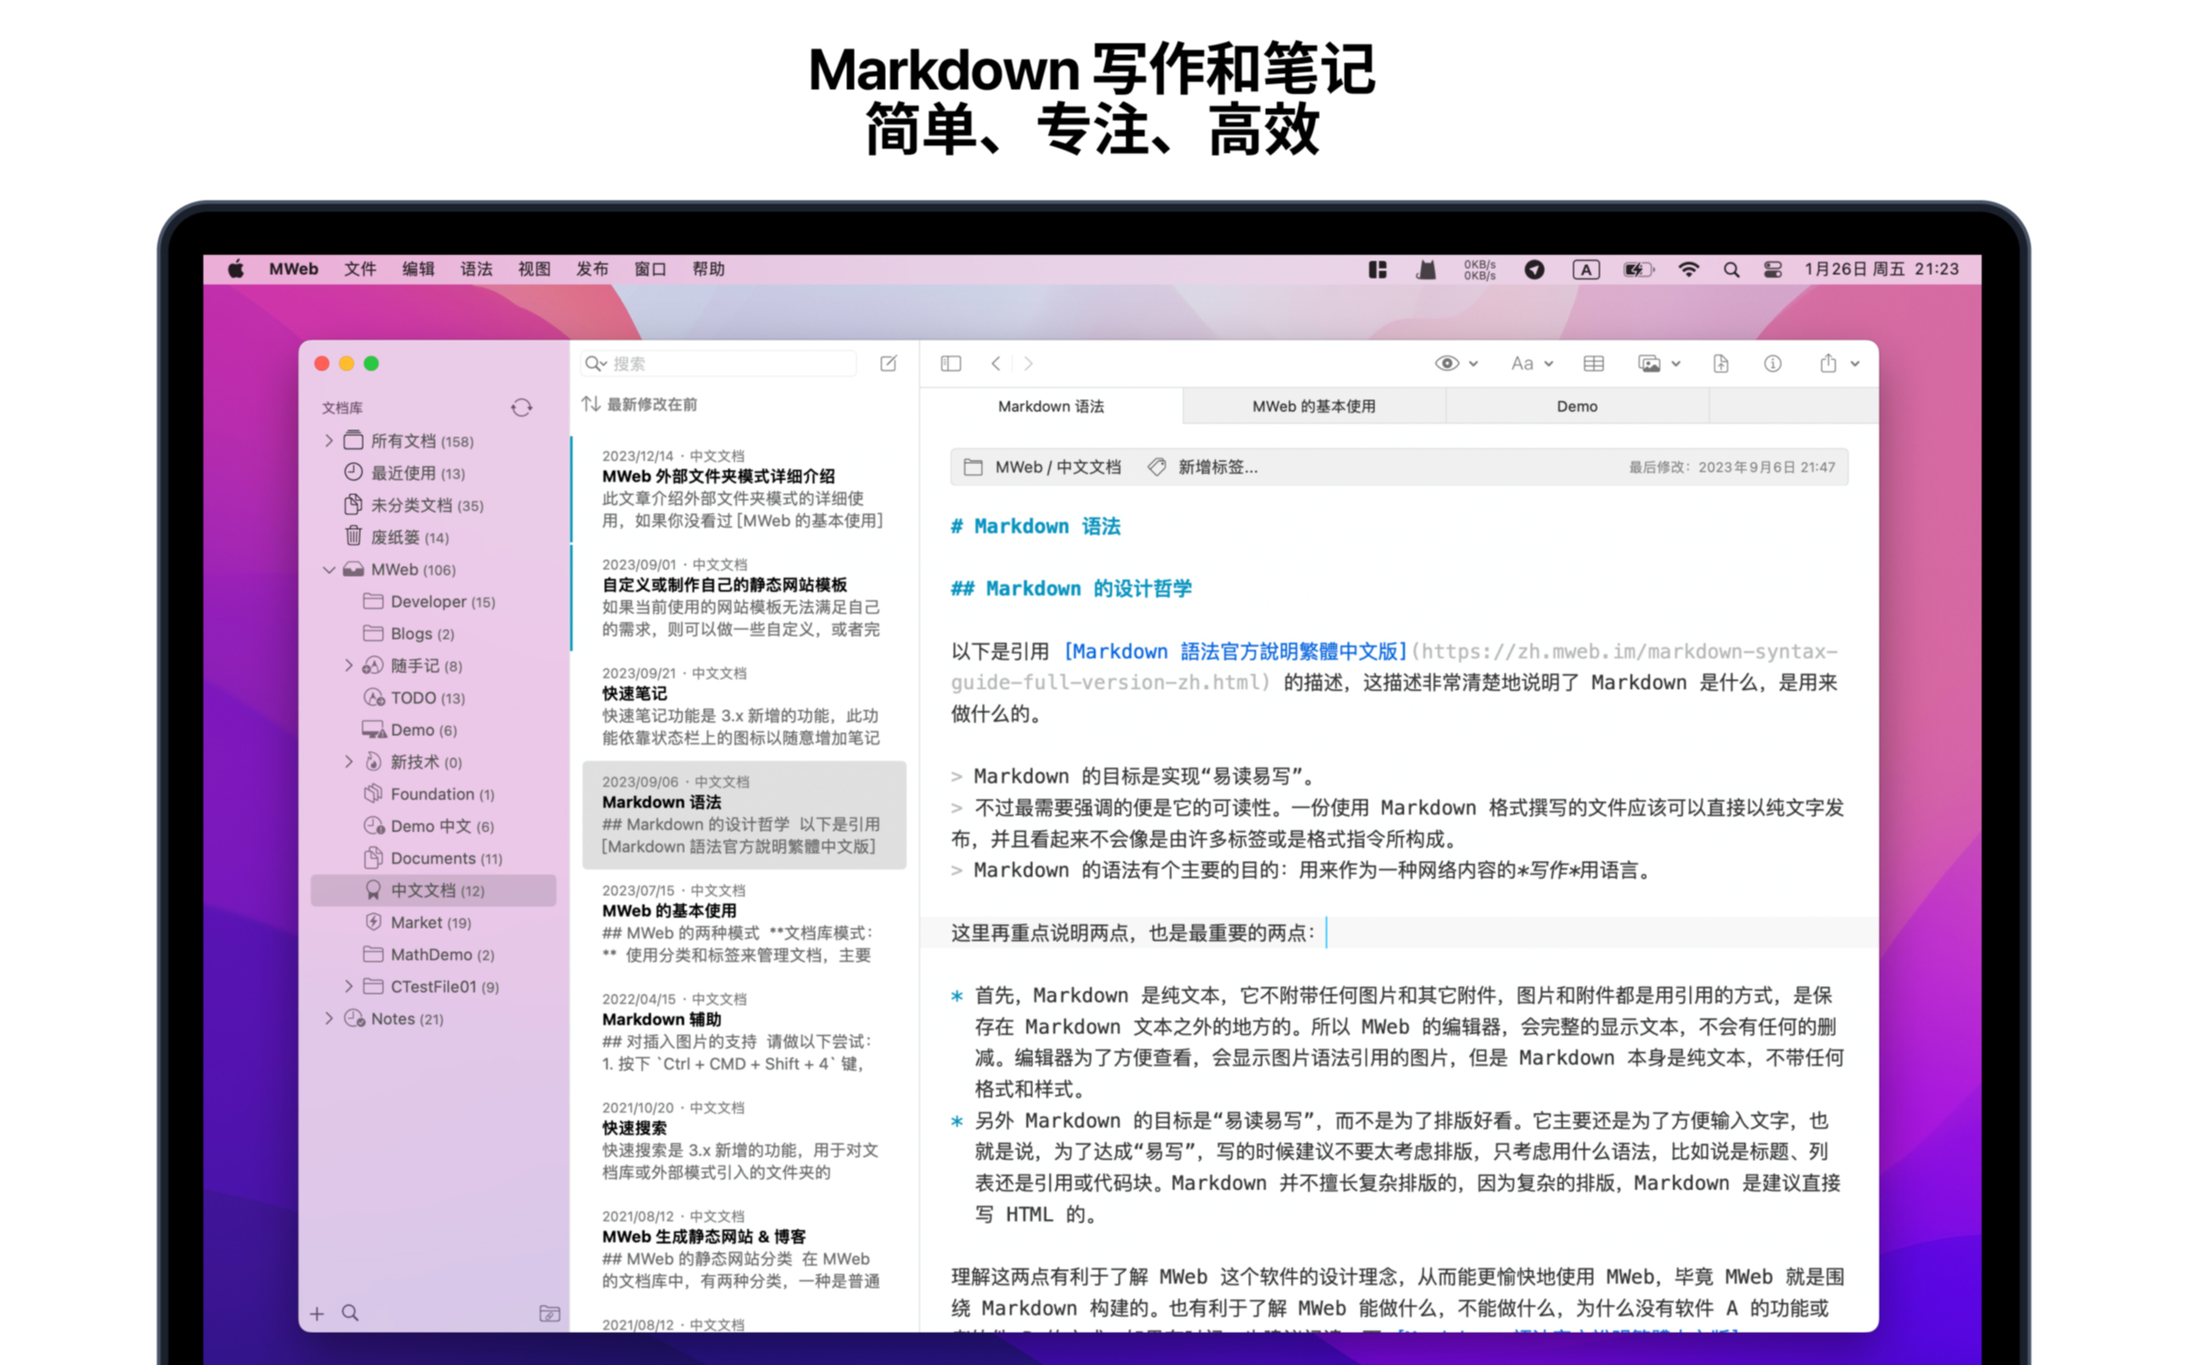This screenshot has height=1365, width=2185.
Task: Open the Markdown 語法官方說明繁體中文版 link
Action: tap(1235, 651)
